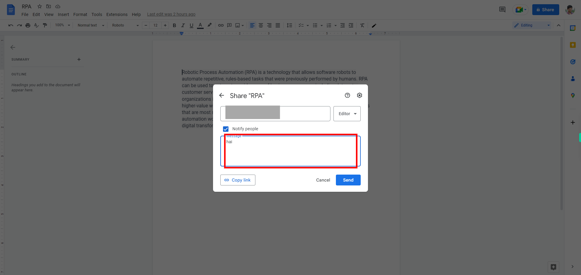581x275 pixels.
Task: Click the Copy link button
Action: click(x=238, y=180)
